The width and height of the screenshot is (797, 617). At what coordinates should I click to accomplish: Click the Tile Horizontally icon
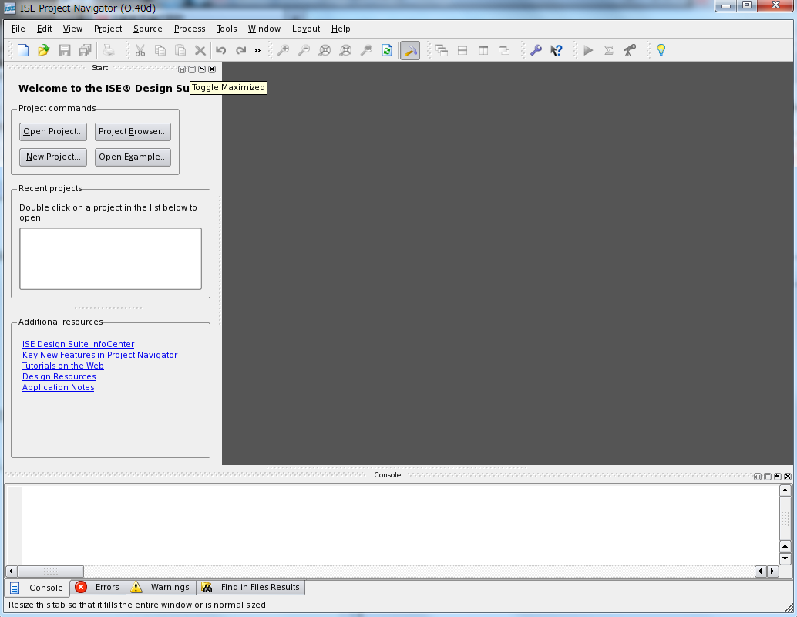pos(462,50)
